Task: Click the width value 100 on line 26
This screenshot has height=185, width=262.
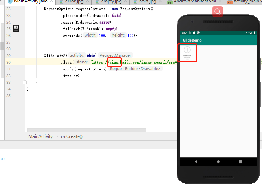Action: [102, 36]
